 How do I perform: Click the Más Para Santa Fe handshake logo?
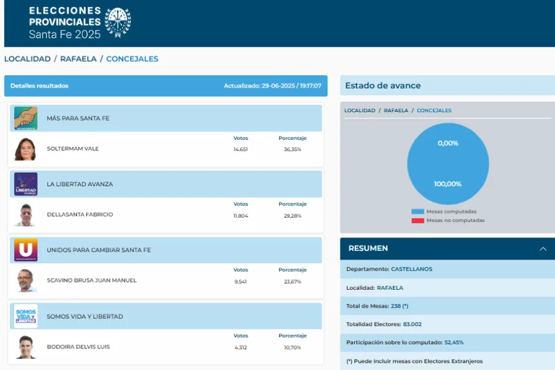(26, 118)
